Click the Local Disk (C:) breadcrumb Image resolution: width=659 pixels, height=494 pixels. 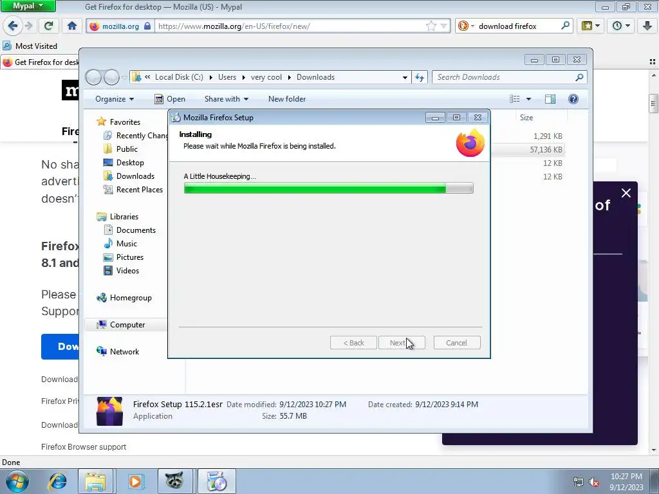point(179,77)
